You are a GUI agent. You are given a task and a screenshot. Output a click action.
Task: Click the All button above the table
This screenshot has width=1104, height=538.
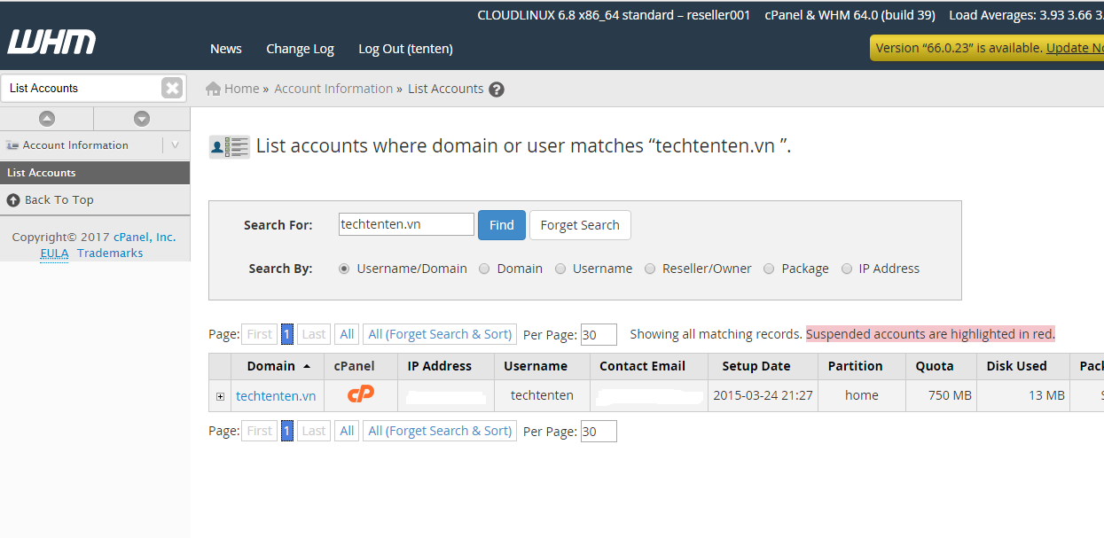[347, 334]
